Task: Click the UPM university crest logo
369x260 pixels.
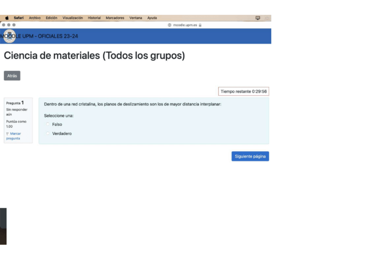Action: click(9, 36)
